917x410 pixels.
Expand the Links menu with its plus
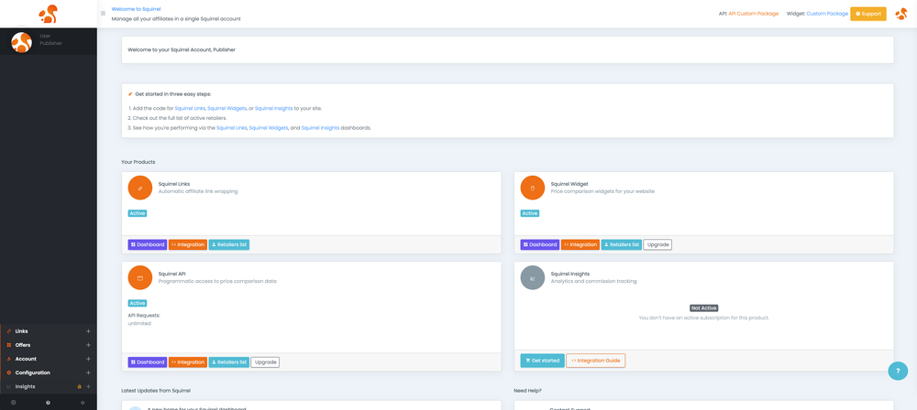pos(88,331)
